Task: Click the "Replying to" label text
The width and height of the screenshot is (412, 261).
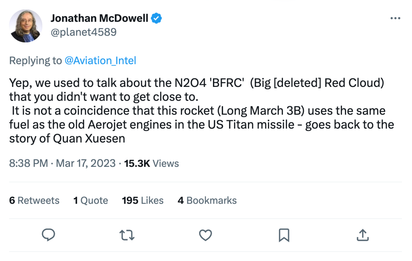Action: 35,60
